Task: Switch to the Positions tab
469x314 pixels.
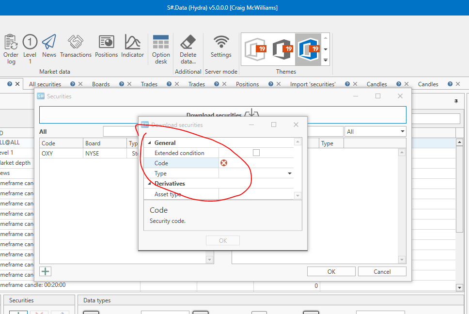Action: coord(248,84)
